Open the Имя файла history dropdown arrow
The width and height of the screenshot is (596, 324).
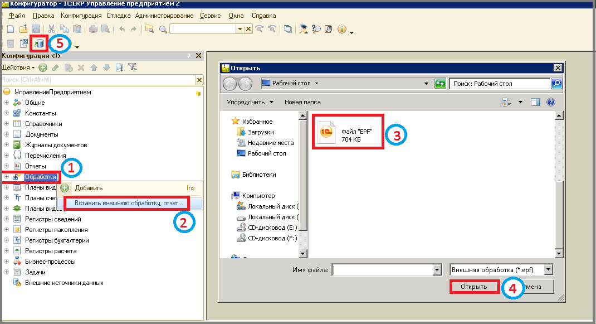pyautogui.click(x=437, y=270)
